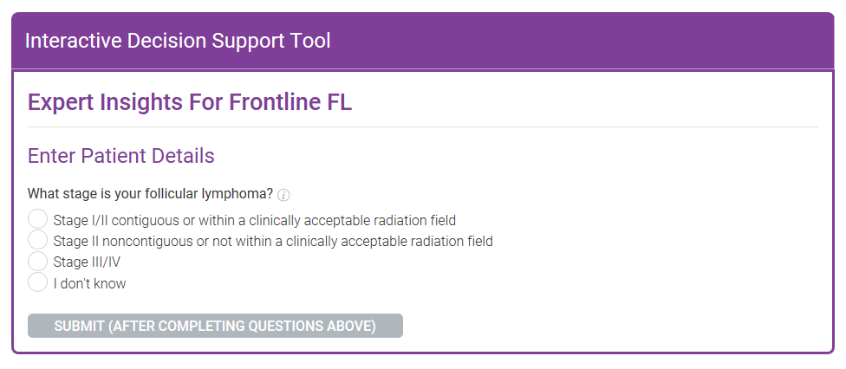This screenshot has width=846, height=369.
Task: Click the "Enter Patient Details" section heading
Action: coord(121,156)
